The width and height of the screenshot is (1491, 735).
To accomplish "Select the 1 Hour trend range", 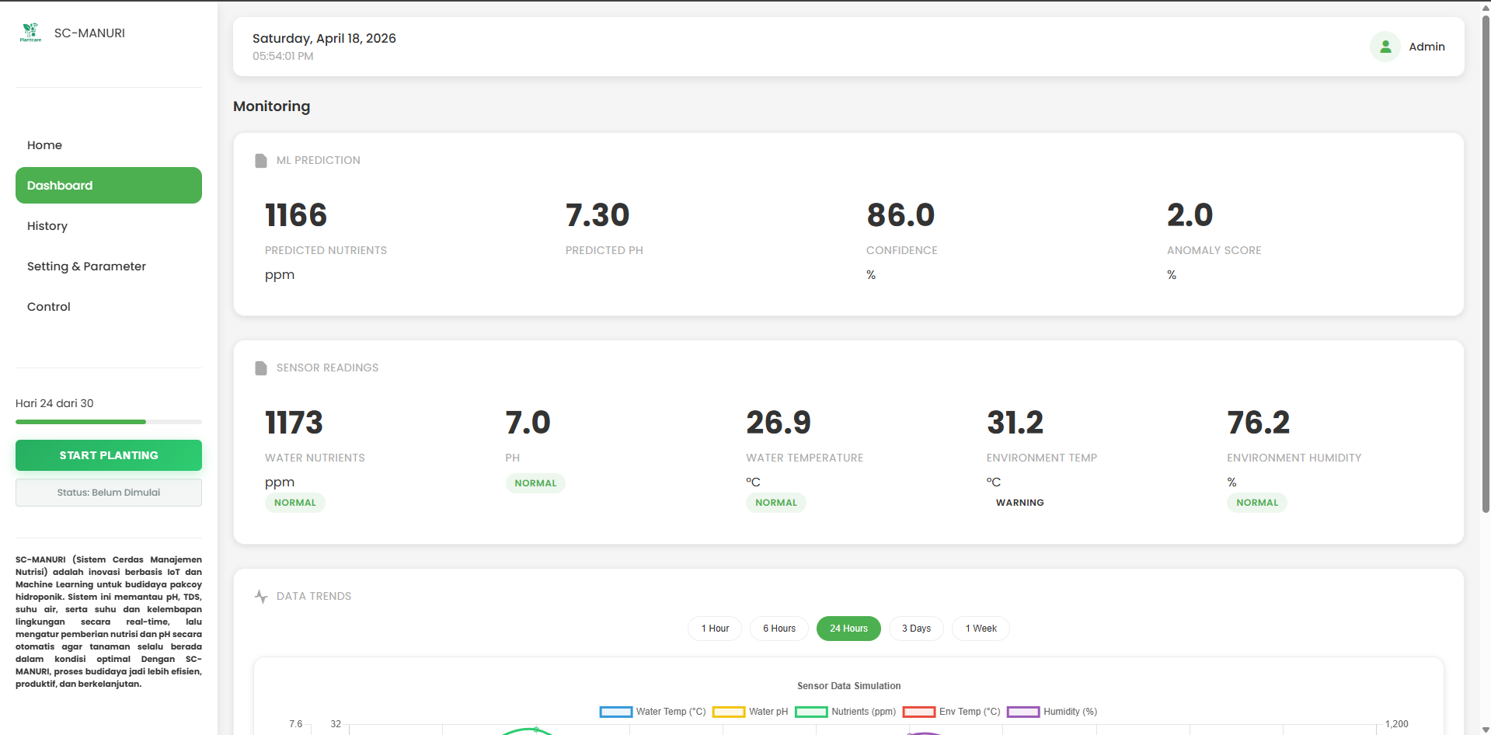I will 715,629.
